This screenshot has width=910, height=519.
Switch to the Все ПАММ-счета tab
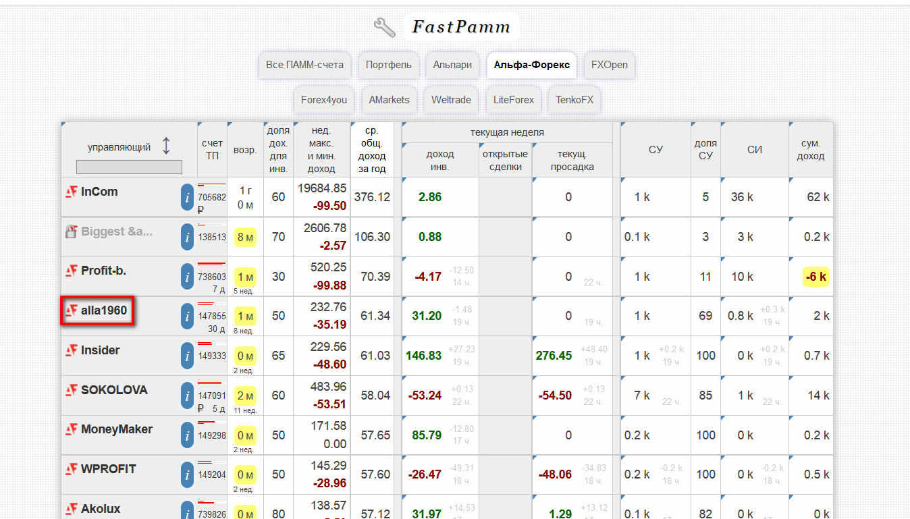[x=304, y=65]
